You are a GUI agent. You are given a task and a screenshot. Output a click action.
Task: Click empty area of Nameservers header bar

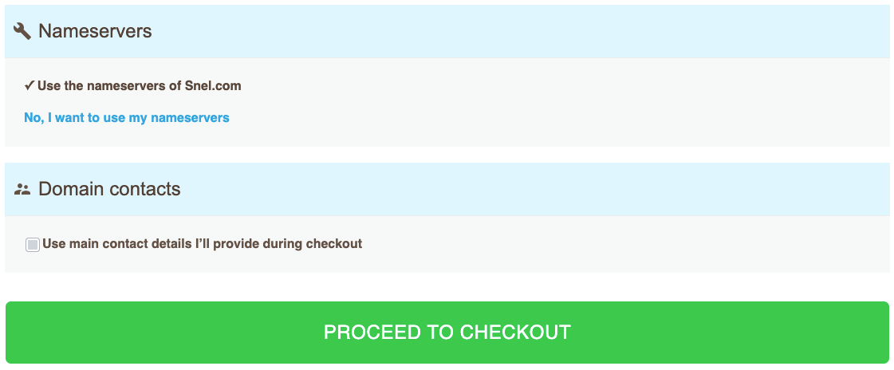[x=518, y=31]
